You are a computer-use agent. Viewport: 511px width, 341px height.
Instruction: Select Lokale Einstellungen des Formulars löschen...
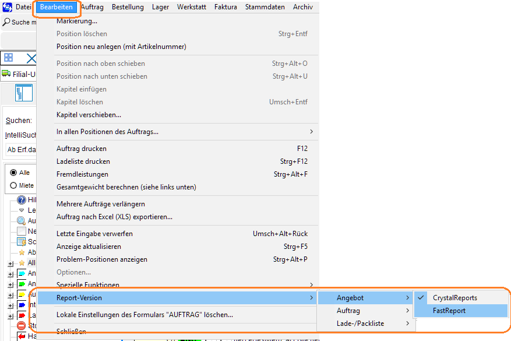click(x=177, y=315)
